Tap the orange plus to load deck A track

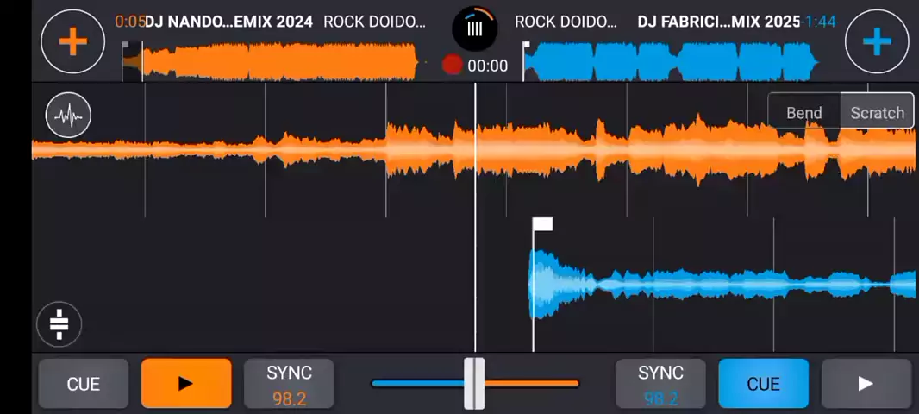point(72,41)
